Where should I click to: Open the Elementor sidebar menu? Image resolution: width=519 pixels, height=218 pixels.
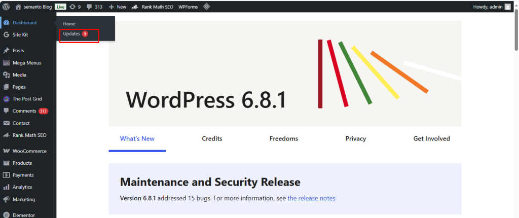tap(24, 215)
